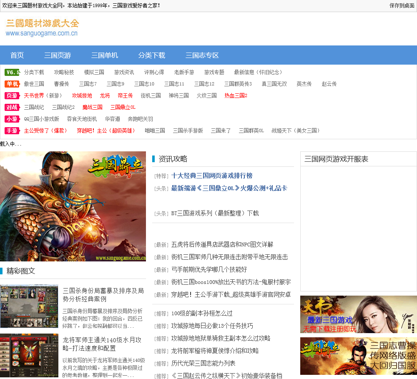The height and width of the screenshot is (379, 417).
Task: Open the red 帝王传 link
Action: pyautogui.click(x=125, y=96)
